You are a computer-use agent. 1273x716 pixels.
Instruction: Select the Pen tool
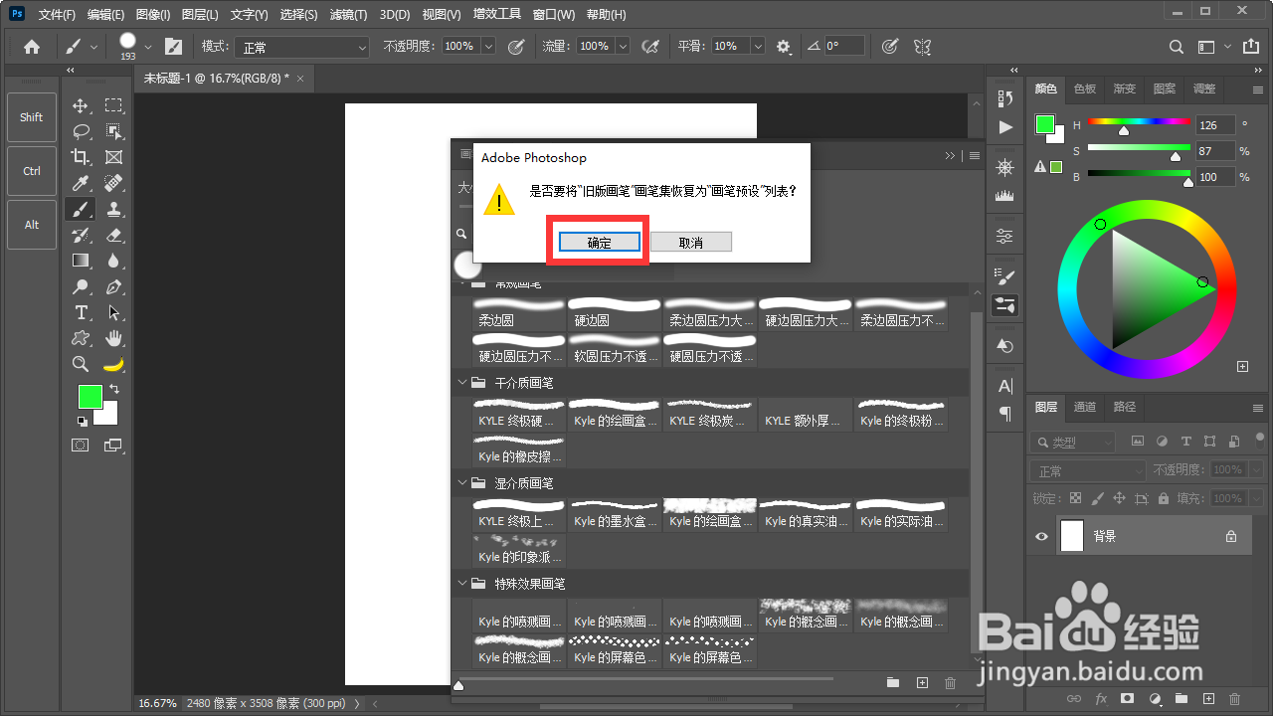tap(114, 286)
